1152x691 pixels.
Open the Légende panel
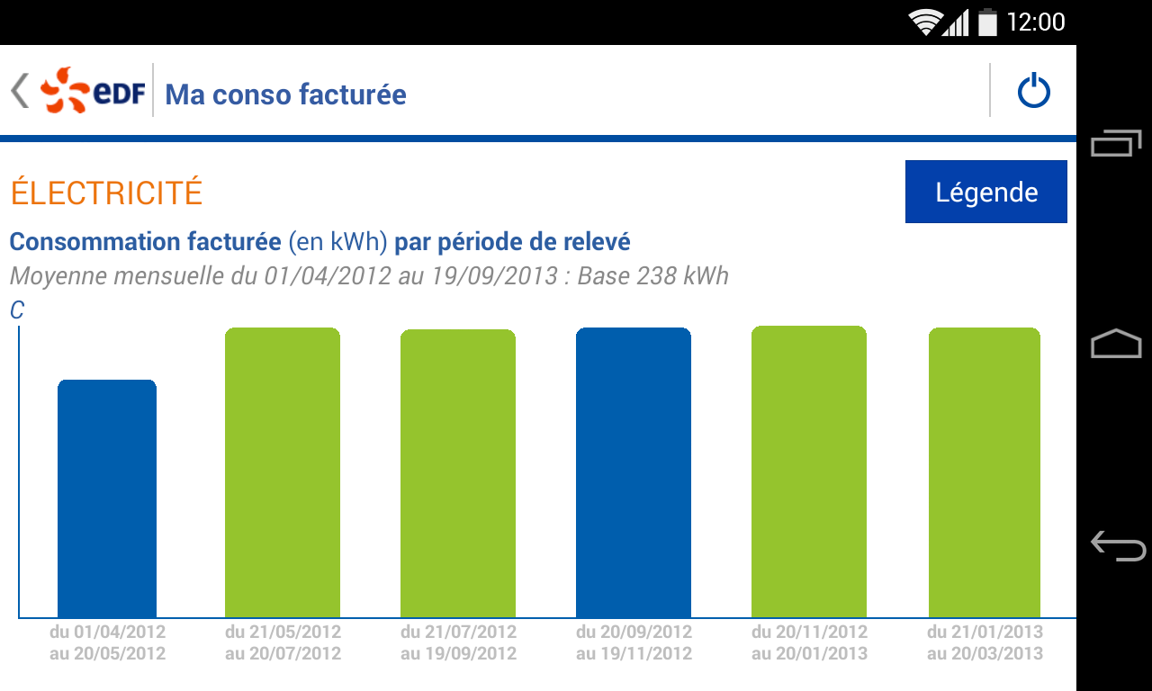coord(985,191)
